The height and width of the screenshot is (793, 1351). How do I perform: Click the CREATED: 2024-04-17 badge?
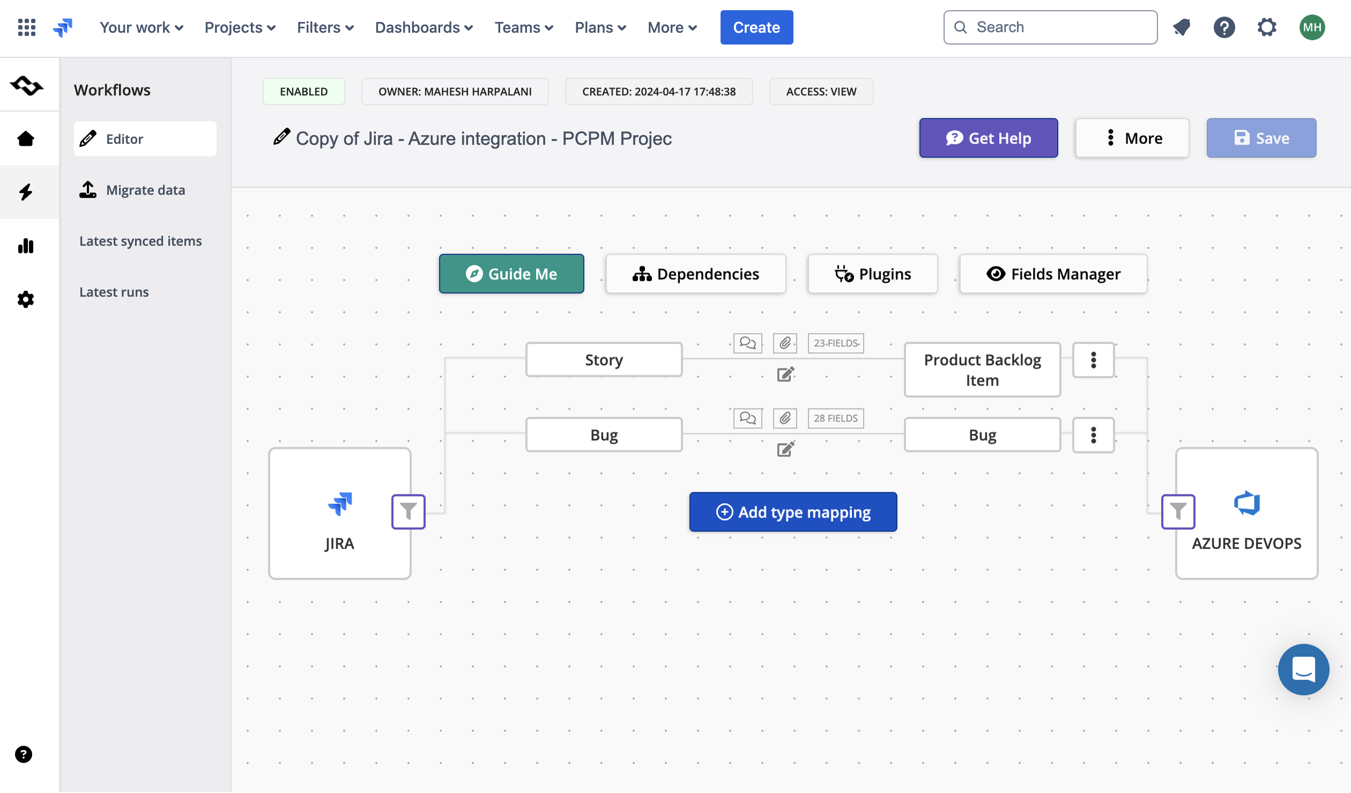pyautogui.click(x=659, y=92)
